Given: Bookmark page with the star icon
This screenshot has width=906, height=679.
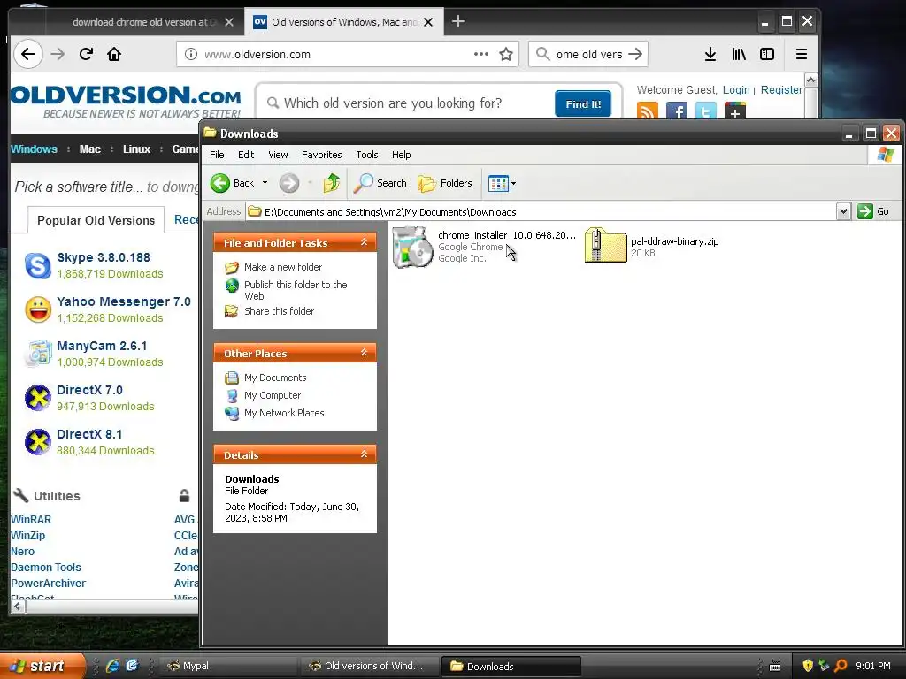Looking at the screenshot, I should [x=506, y=54].
